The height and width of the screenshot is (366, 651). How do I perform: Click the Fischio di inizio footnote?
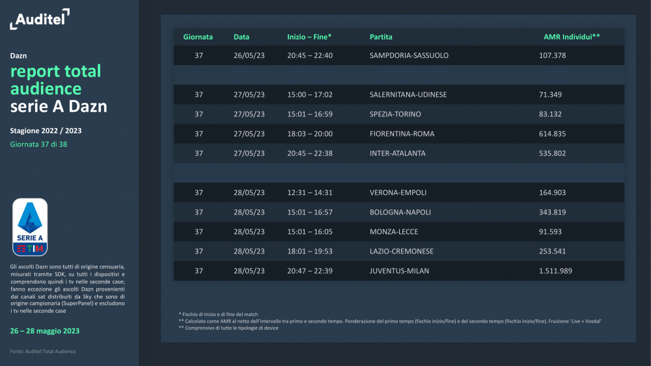point(218,314)
